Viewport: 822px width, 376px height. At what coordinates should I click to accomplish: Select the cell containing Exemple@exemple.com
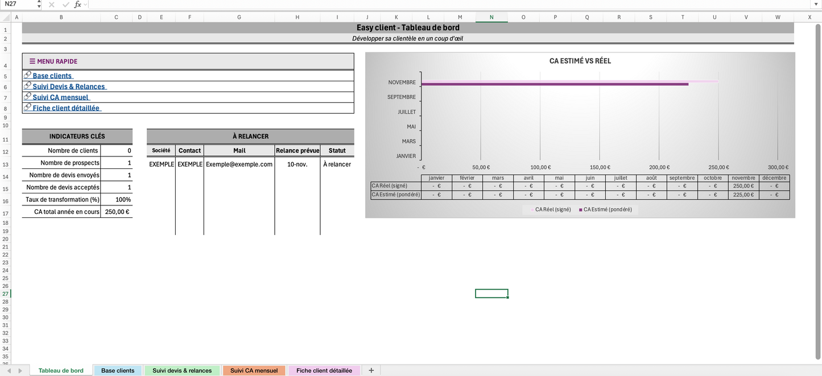[x=239, y=164]
